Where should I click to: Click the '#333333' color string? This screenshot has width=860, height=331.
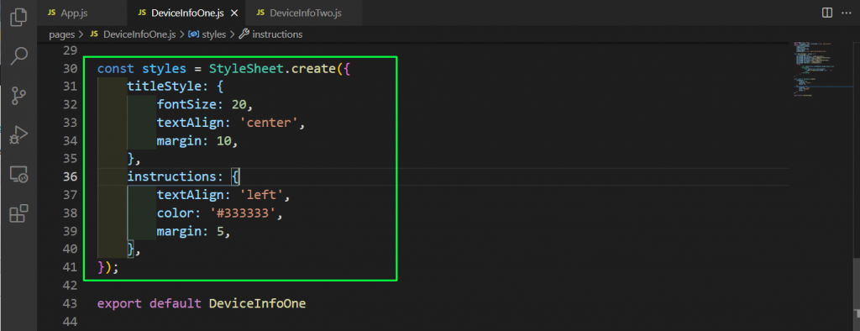[242, 213]
